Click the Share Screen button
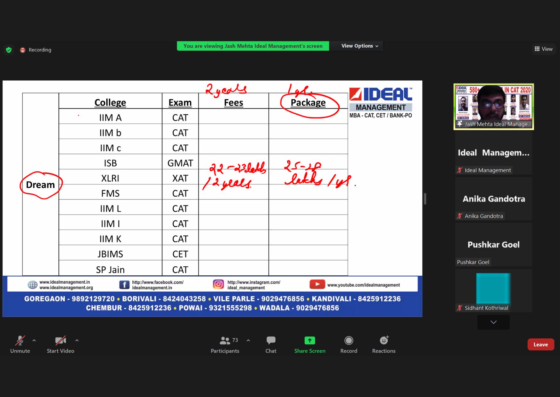 310,344
